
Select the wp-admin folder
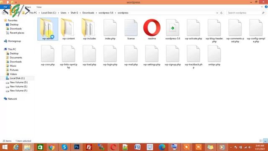click(48, 29)
